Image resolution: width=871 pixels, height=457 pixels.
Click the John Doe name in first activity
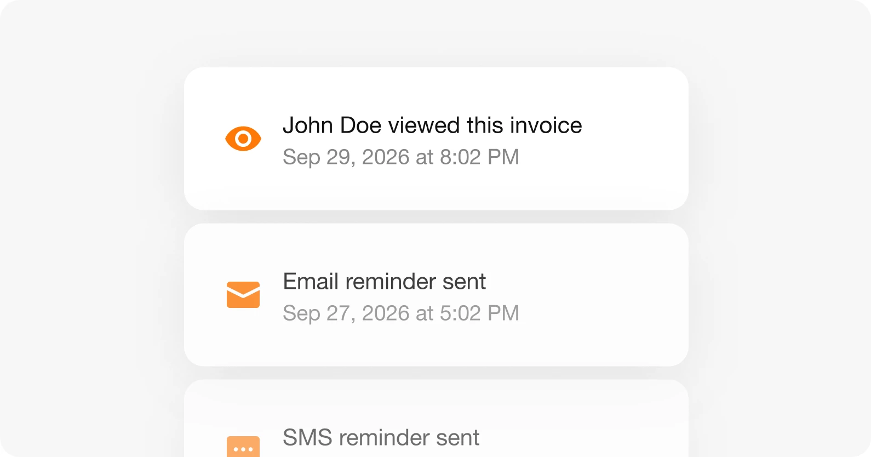click(x=332, y=125)
